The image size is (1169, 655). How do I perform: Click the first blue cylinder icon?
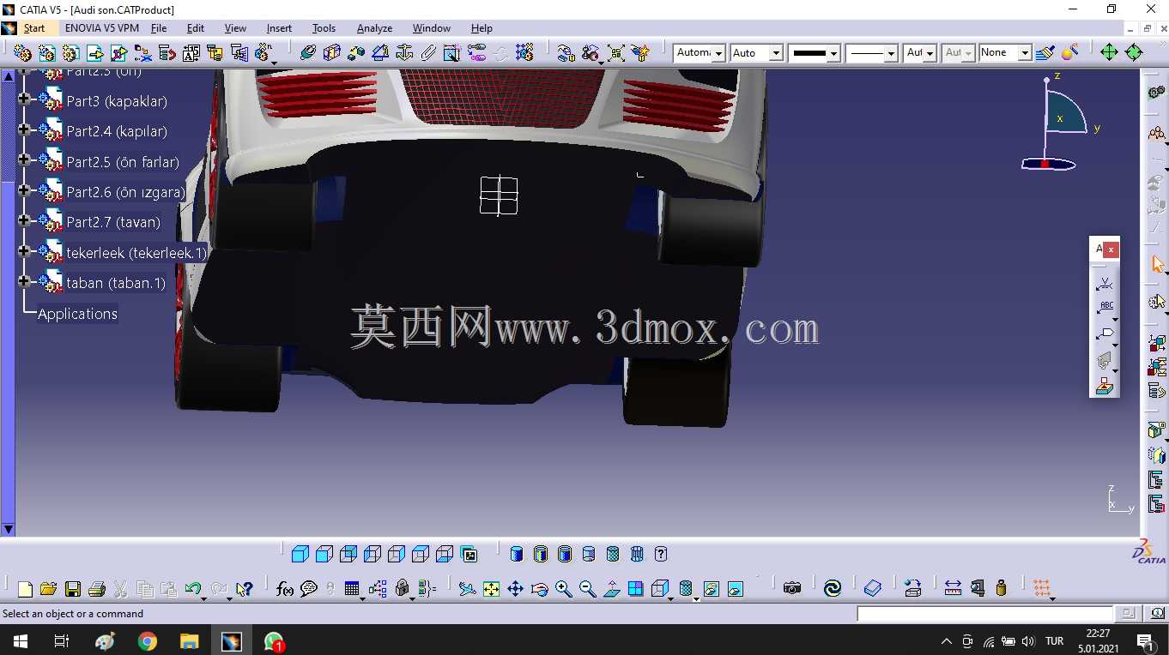(x=517, y=555)
